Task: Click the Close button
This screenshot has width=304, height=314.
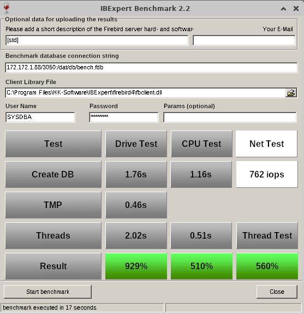Action: point(277,292)
